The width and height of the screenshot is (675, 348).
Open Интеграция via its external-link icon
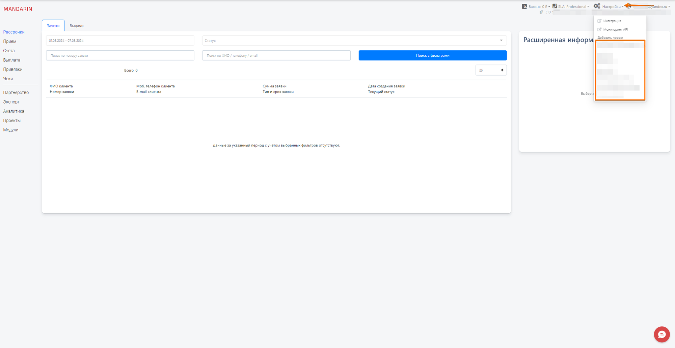click(599, 21)
